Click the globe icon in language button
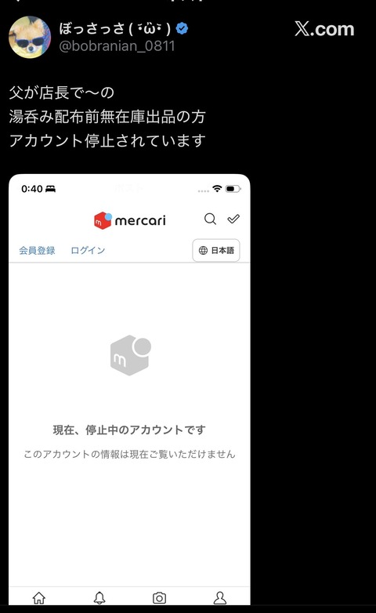This screenshot has width=376, height=613. pyautogui.click(x=203, y=250)
